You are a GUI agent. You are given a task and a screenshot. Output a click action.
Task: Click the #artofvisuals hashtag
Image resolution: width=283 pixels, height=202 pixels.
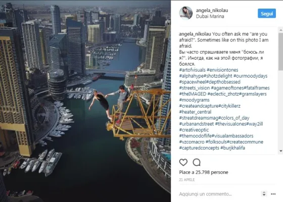point(192,70)
